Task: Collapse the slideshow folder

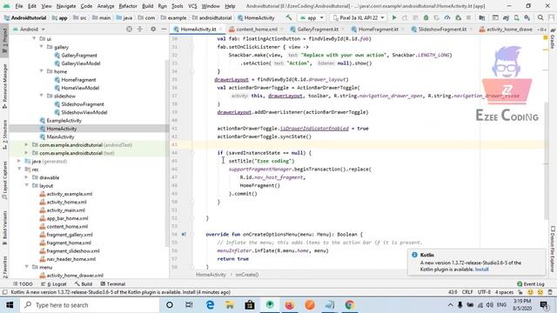Action: (42, 96)
